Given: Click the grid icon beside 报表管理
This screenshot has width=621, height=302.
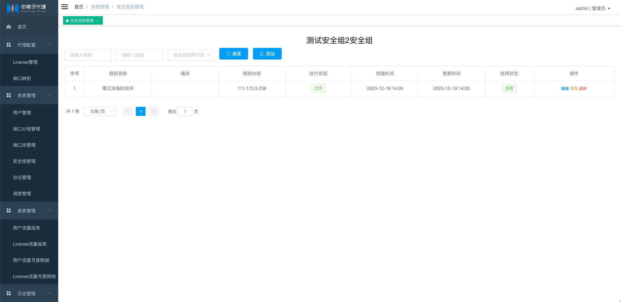Looking at the screenshot, I should tap(9, 210).
